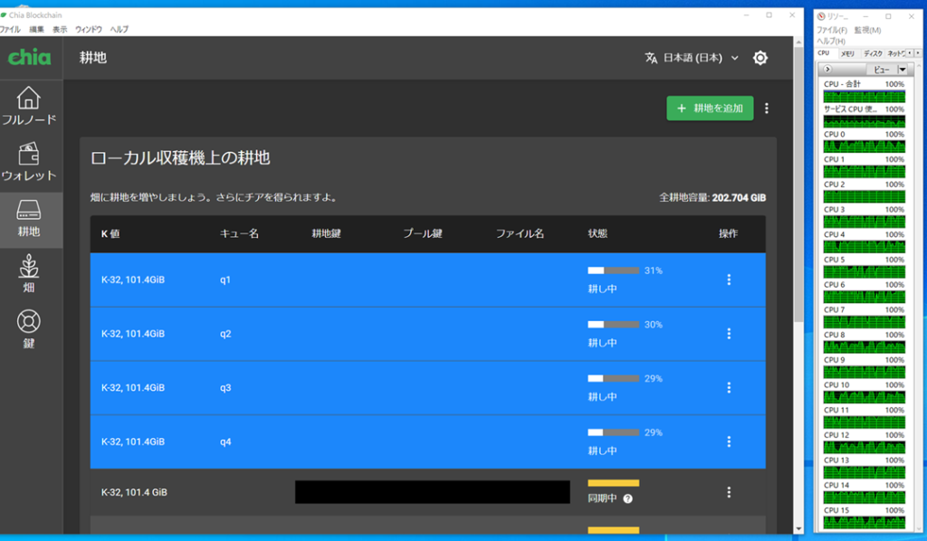The image size is (927, 541).
Task: Click the キュー名 column header
Action: coord(239,234)
